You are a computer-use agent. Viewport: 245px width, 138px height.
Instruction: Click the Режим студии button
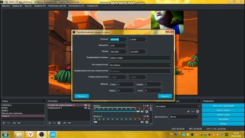click(x=223, y=115)
